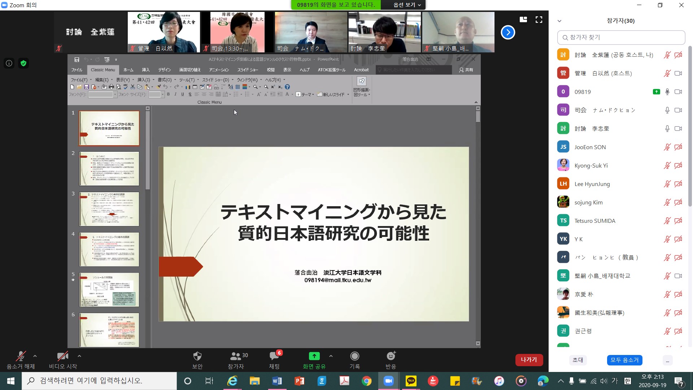Image resolution: width=693 pixels, height=390 pixels.
Task: Click the green Share Screen icon
Action: click(x=314, y=356)
